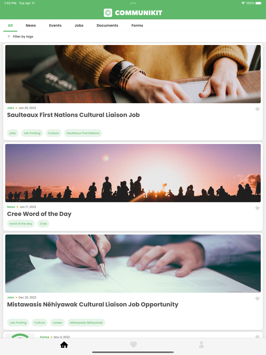This screenshot has height=355, width=266.
Task: Open the Documents tab
Action: pos(107,26)
